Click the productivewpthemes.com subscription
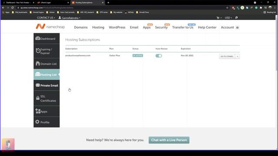Viewport: 278px width, 156px height. 78,55
